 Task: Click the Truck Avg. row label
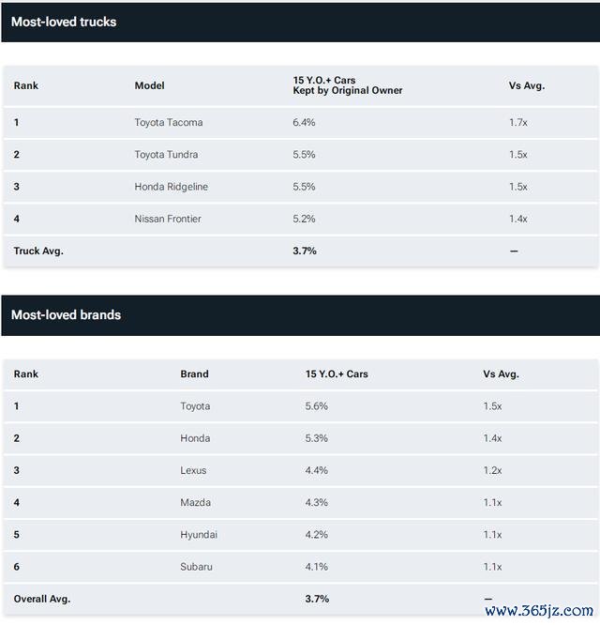(x=38, y=252)
